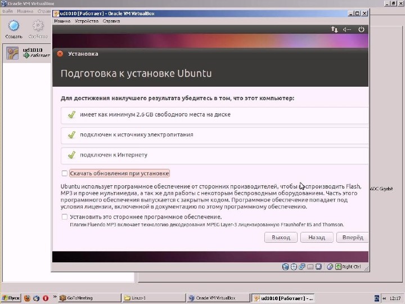This screenshot has width=405, height=304.
Task: Click ud1010 VM thumbnail icon in manager list
Action: (12, 53)
